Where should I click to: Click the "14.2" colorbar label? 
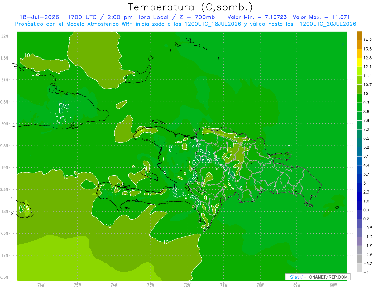pyautogui.click(x=367, y=40)
